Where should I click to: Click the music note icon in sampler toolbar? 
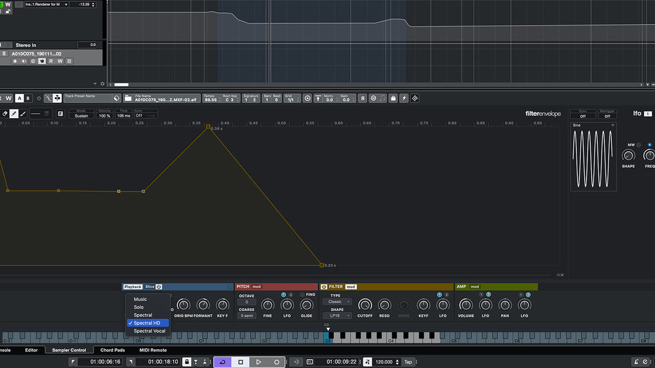click(x=383, y=98)
